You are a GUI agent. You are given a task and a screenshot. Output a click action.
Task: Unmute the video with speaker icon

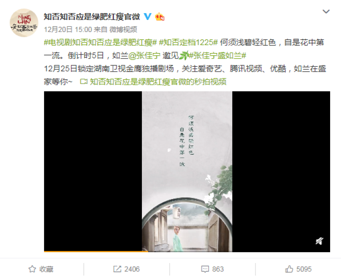[320, 241]
